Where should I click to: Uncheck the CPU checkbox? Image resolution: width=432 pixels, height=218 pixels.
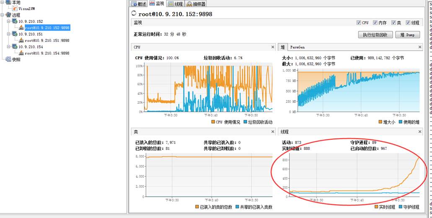(x=358, y=23)
